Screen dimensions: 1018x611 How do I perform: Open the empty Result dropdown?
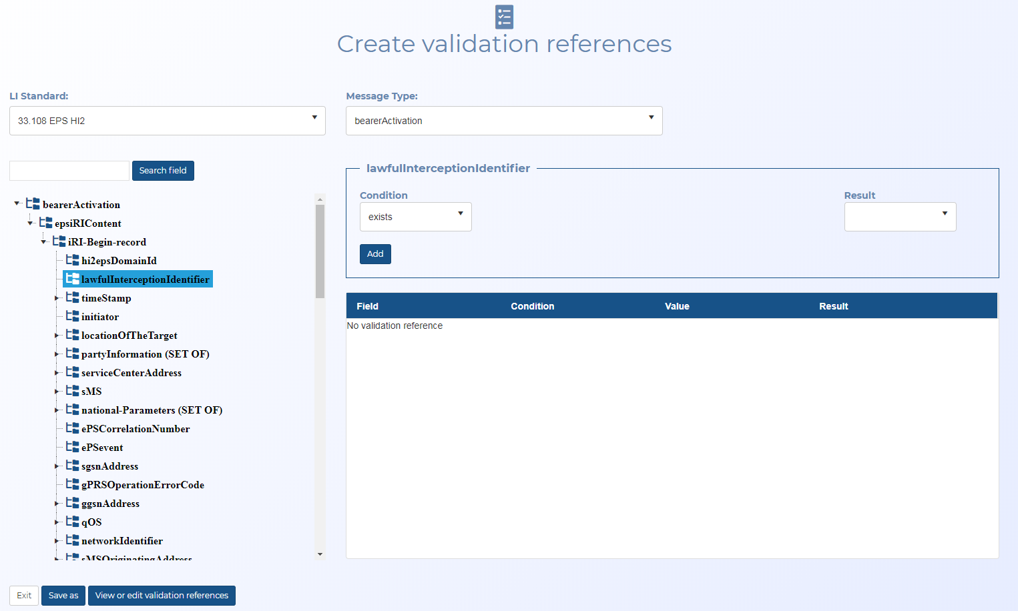[x=899, y=217]
